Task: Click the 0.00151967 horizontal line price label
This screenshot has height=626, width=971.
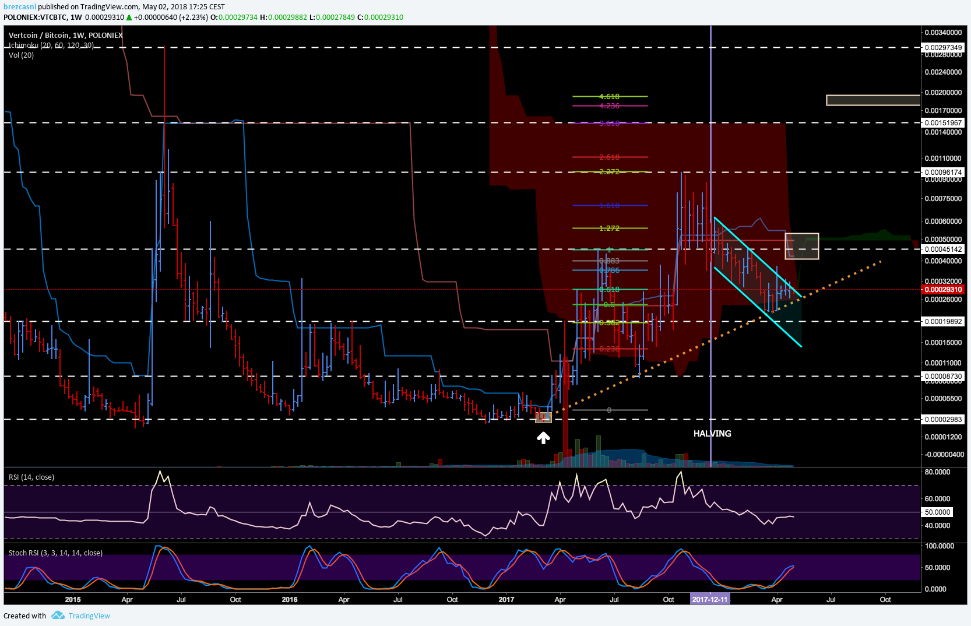Action: [943, 123]
